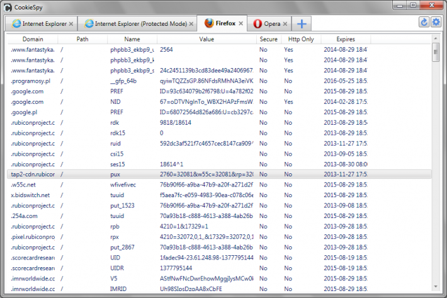Select the tap2-cdn.rubicon domain cell
The height and width of the screenshot is (298, 447).
pos(33,175)
